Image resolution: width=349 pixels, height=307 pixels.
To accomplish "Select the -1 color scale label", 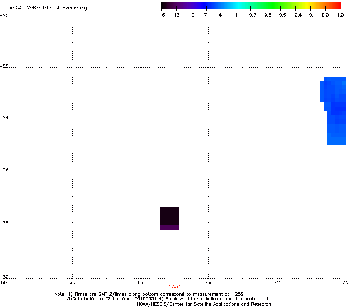I will point(234,15).
